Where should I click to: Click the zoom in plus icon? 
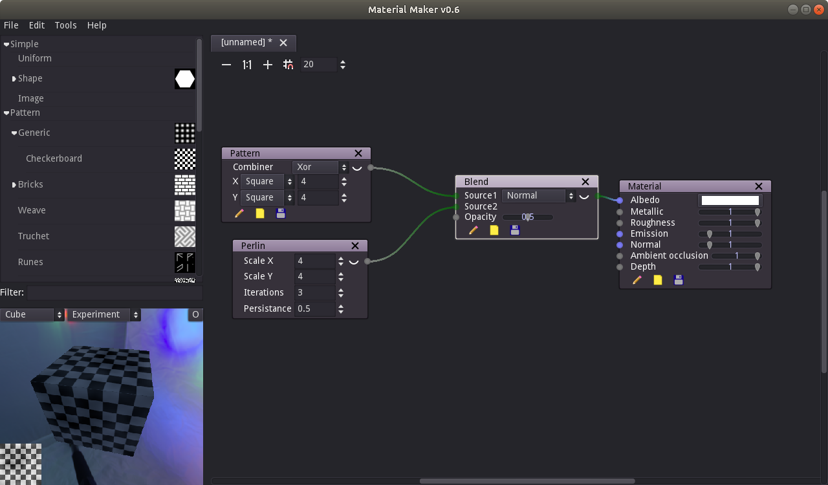coord(268,65)
